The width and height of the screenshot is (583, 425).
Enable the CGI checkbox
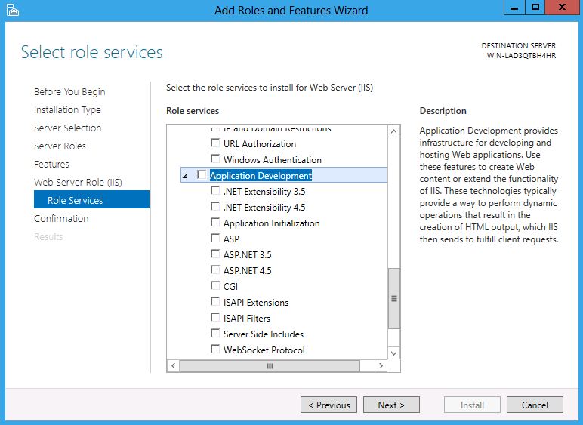(215, 285)
